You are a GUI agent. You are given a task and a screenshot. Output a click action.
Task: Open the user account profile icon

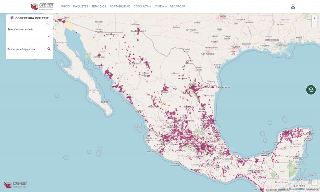coord(293,7)
